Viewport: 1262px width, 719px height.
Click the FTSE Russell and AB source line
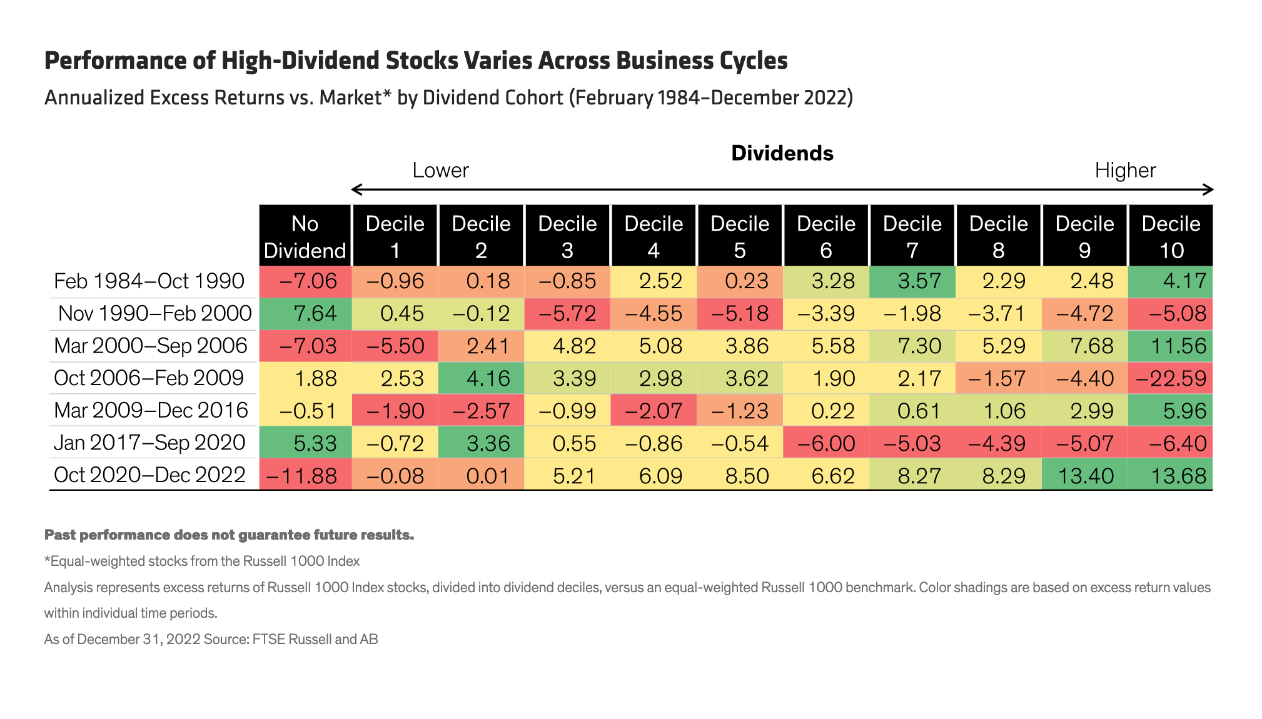211,639
